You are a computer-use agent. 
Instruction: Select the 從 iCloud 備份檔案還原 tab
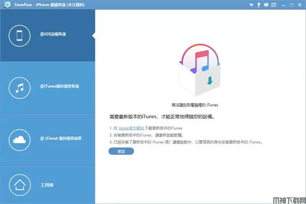click(47, 140)
